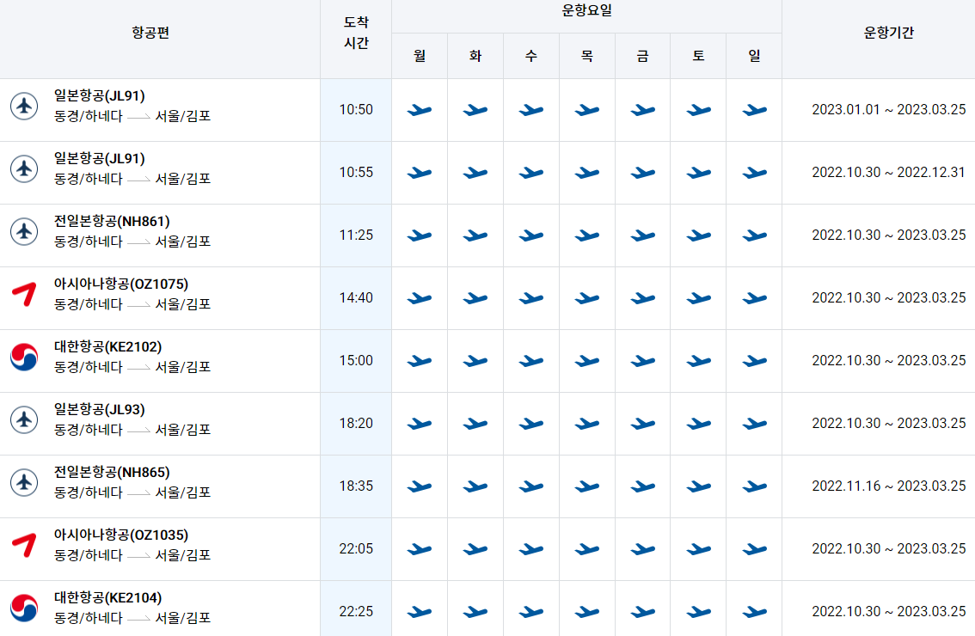Toggle Sunday airplane icon for KE2104
Image resolution: width=975 pixels, height=636 pixels.
[x=753, y=610]
